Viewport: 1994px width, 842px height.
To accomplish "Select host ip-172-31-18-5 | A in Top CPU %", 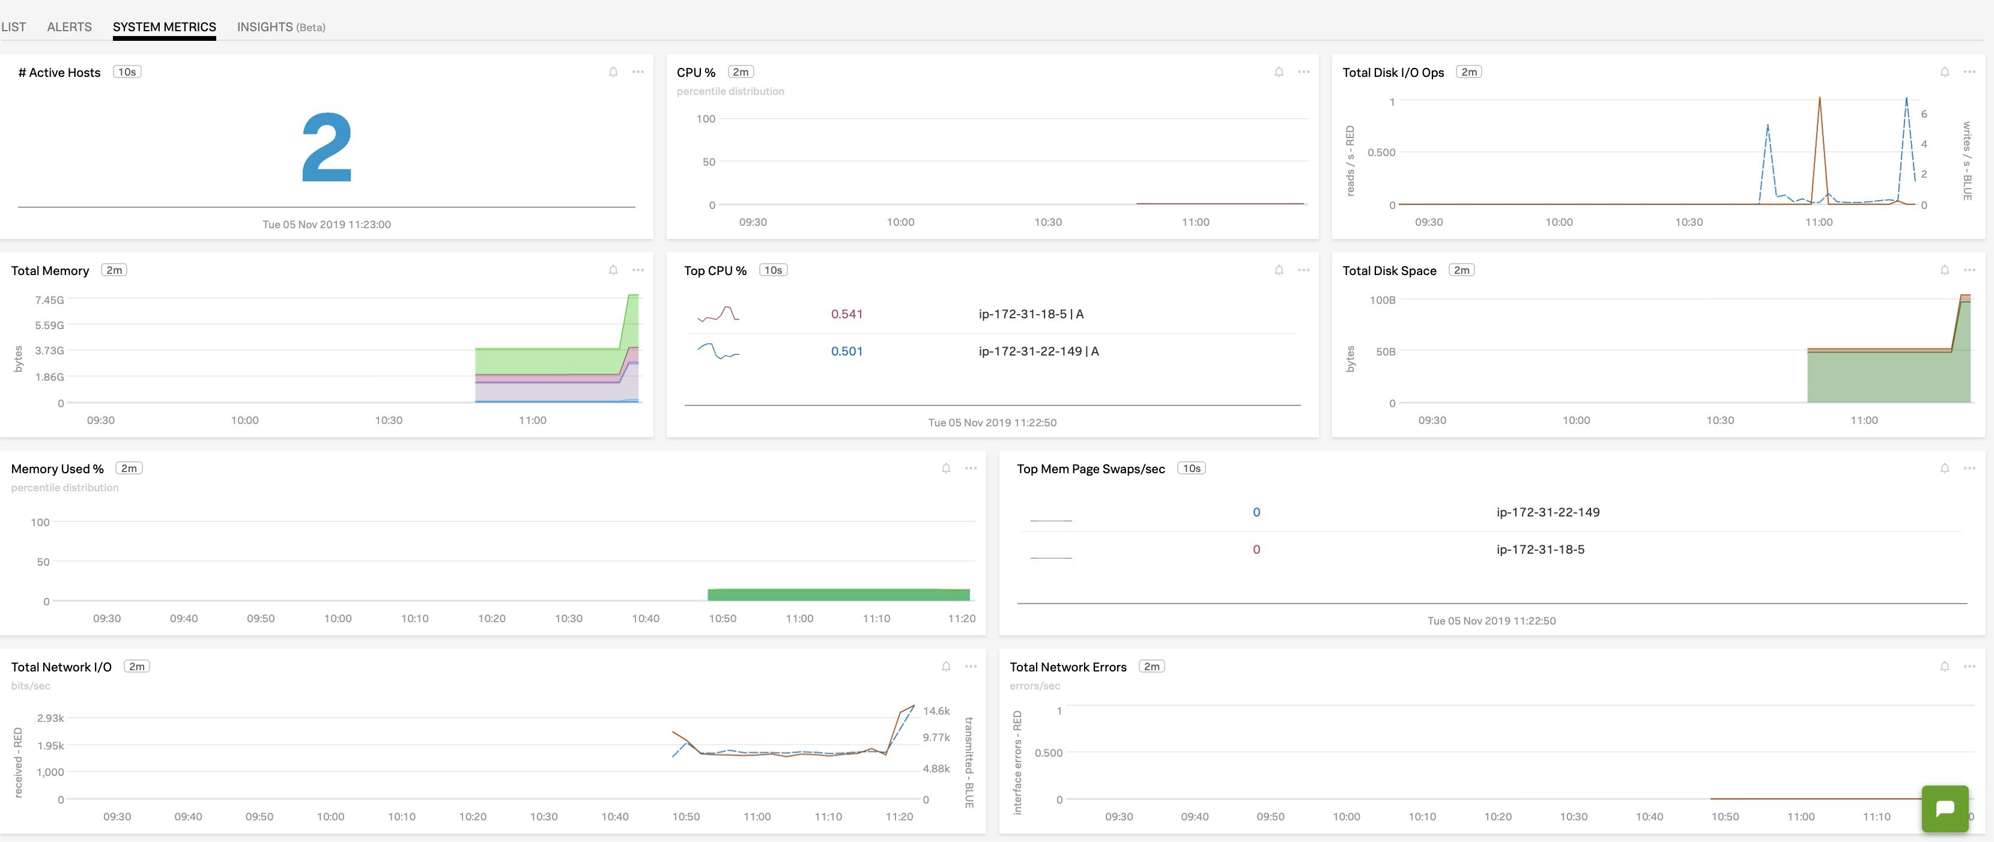I will (1031, 314).
